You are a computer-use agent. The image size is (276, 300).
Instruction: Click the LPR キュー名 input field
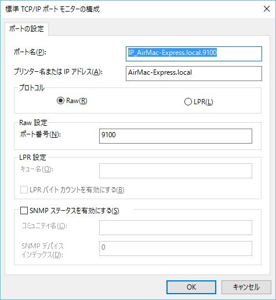tap(176, 171)
